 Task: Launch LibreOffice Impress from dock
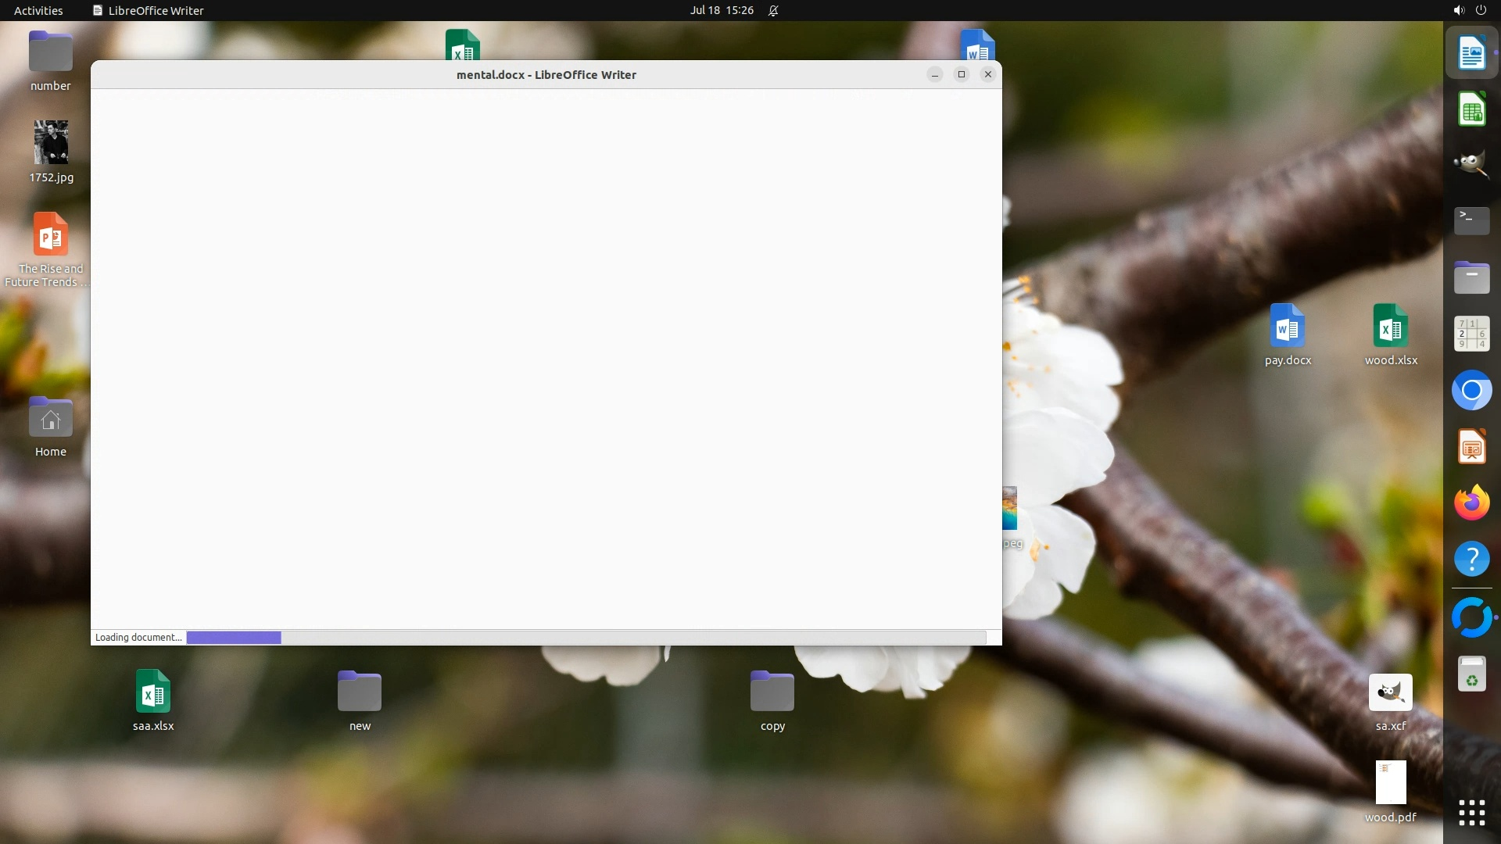1471,447
